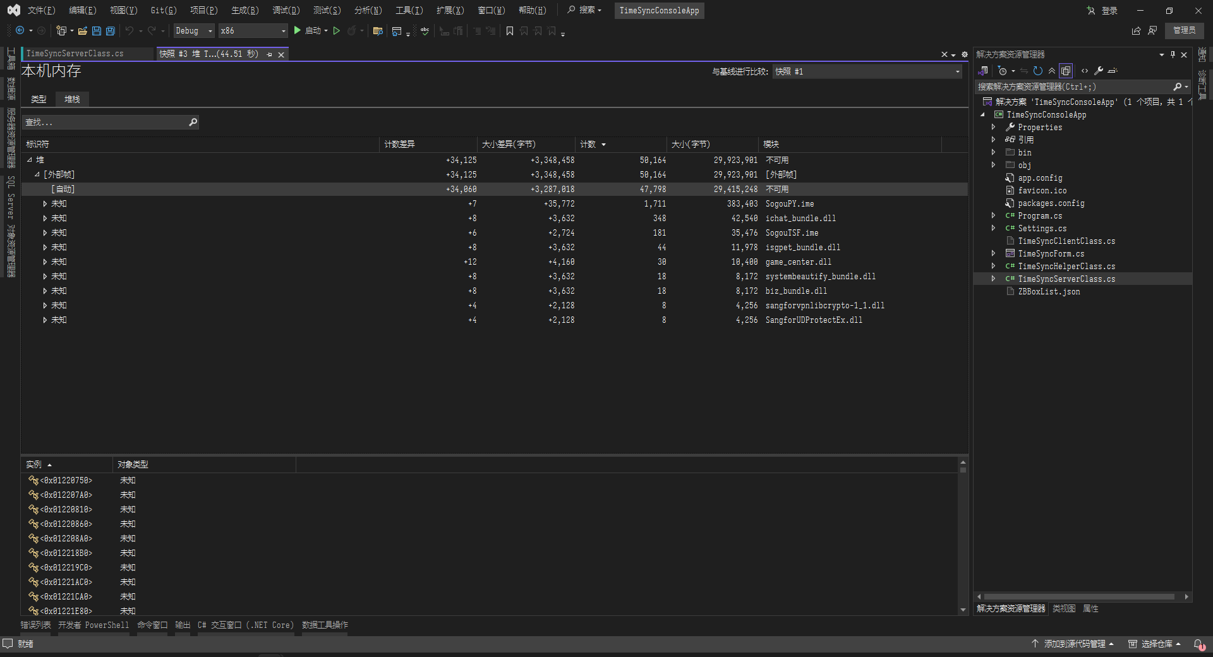Start without debugging using hollow play icon
The height and width of the screenshot is (657, 1213).
click(337, 30)
